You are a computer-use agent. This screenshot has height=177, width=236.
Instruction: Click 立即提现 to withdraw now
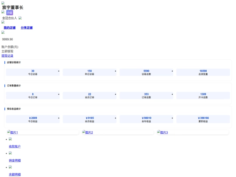point(7,51)
